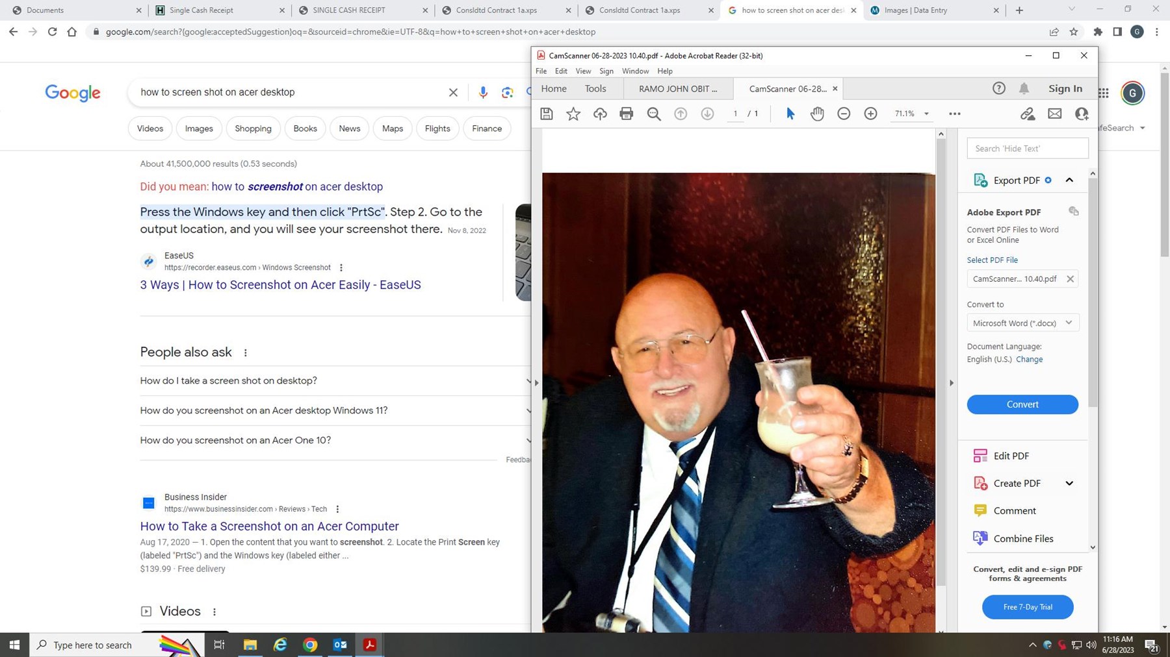Select the Hand tool in Acrobat
The width and height of the screenshot is (1170, 657).
coord(817,114)
